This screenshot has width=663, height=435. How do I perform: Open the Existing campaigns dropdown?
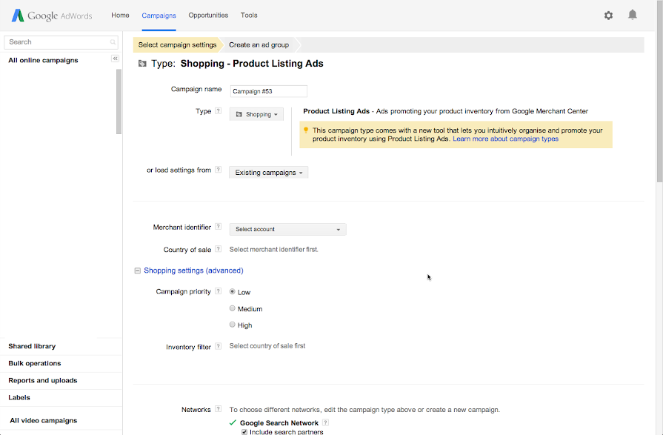point(268,173)
